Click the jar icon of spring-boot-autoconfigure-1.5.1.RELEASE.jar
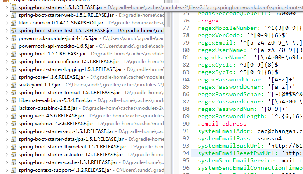Image resolution: width=303 pixels, height=174 pixels. [x=14, y=62]
